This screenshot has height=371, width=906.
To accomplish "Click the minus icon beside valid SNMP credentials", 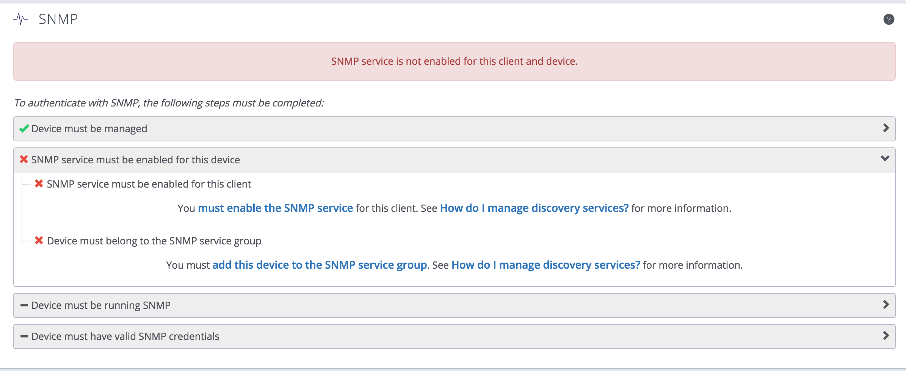I will [24, 336].
